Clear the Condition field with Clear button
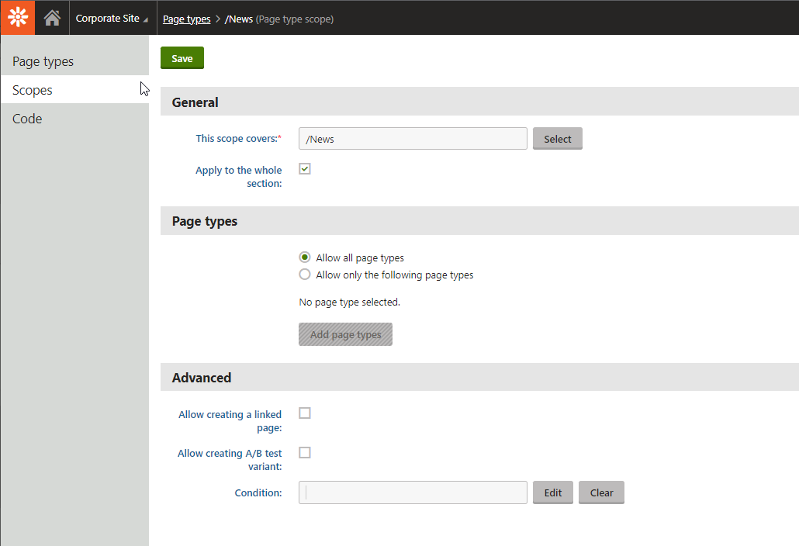 click(601, 492)
